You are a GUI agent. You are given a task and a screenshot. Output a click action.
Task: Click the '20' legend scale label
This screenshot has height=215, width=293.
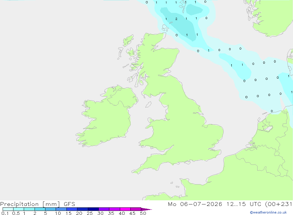(x=79, y=213)
